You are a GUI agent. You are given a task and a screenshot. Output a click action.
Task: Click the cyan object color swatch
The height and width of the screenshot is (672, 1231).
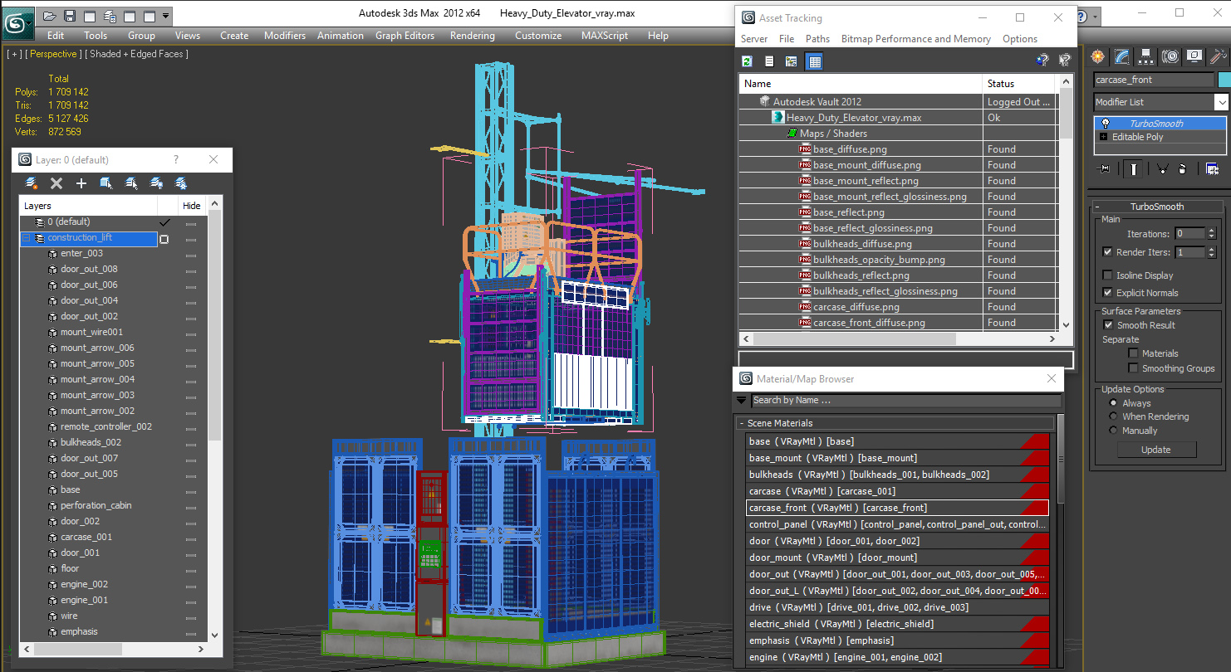(x=1224, y=80)
